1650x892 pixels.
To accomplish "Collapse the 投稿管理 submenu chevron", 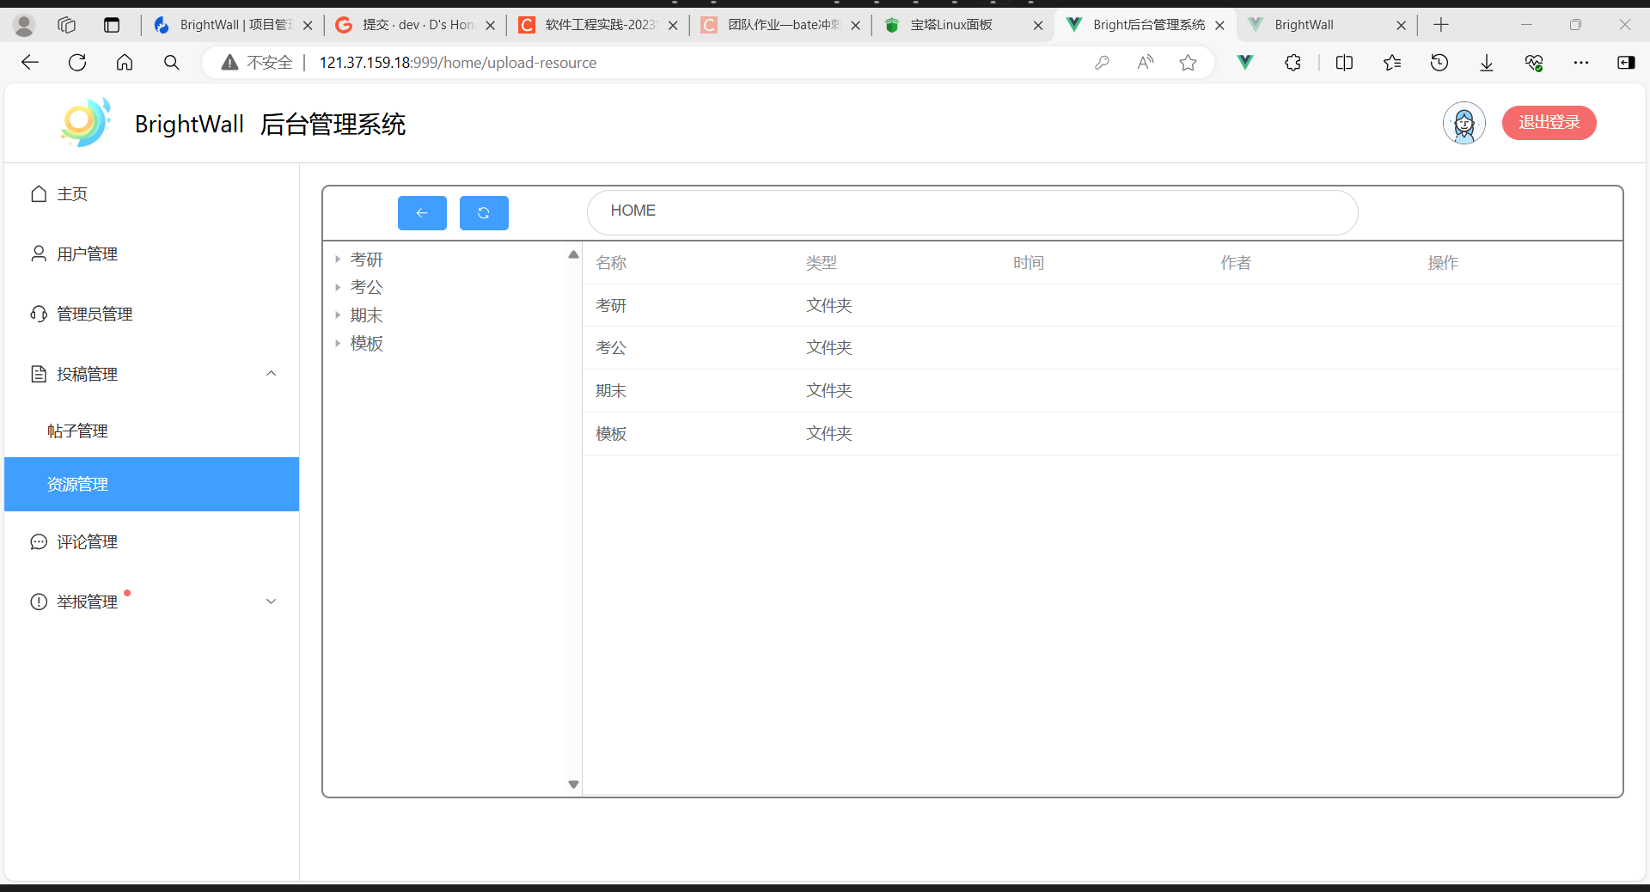I will (272, 374).
